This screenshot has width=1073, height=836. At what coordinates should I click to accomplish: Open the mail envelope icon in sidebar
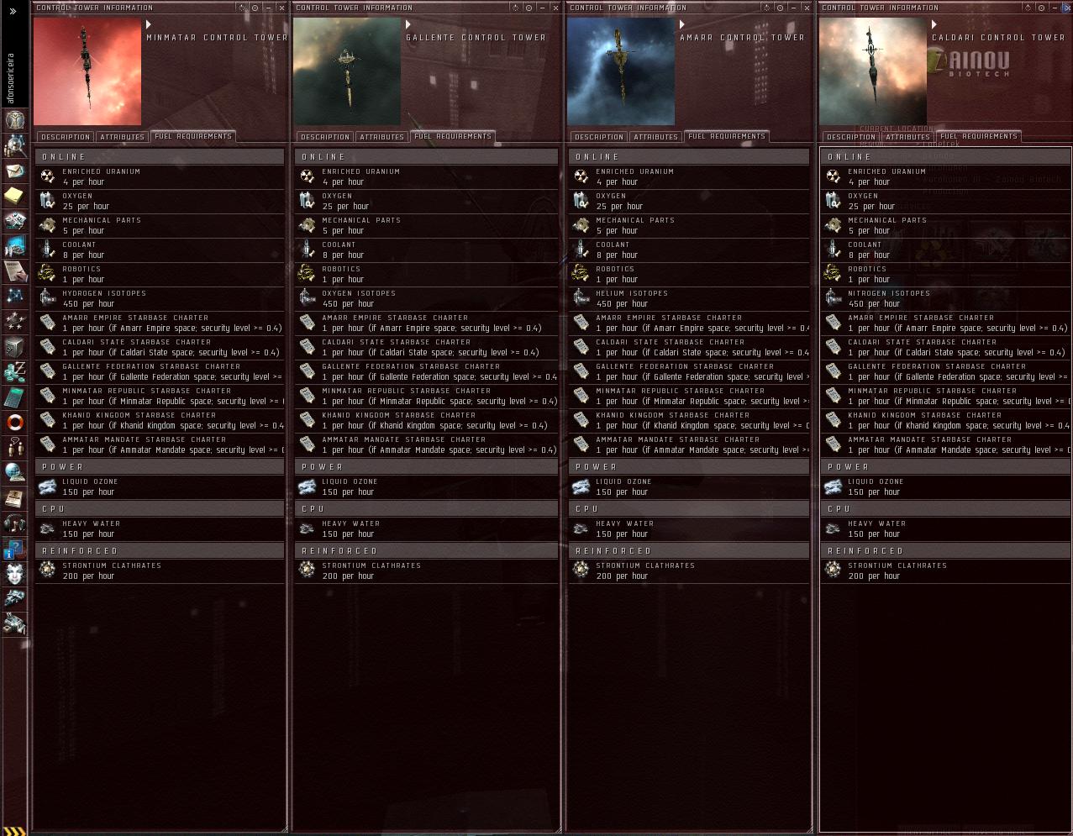14,171
